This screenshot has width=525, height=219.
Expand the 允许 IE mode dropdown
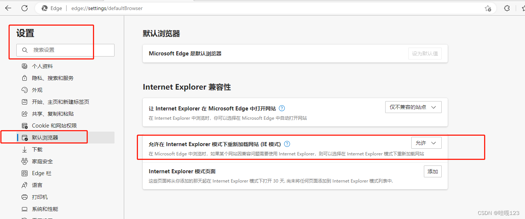point(426,142)
